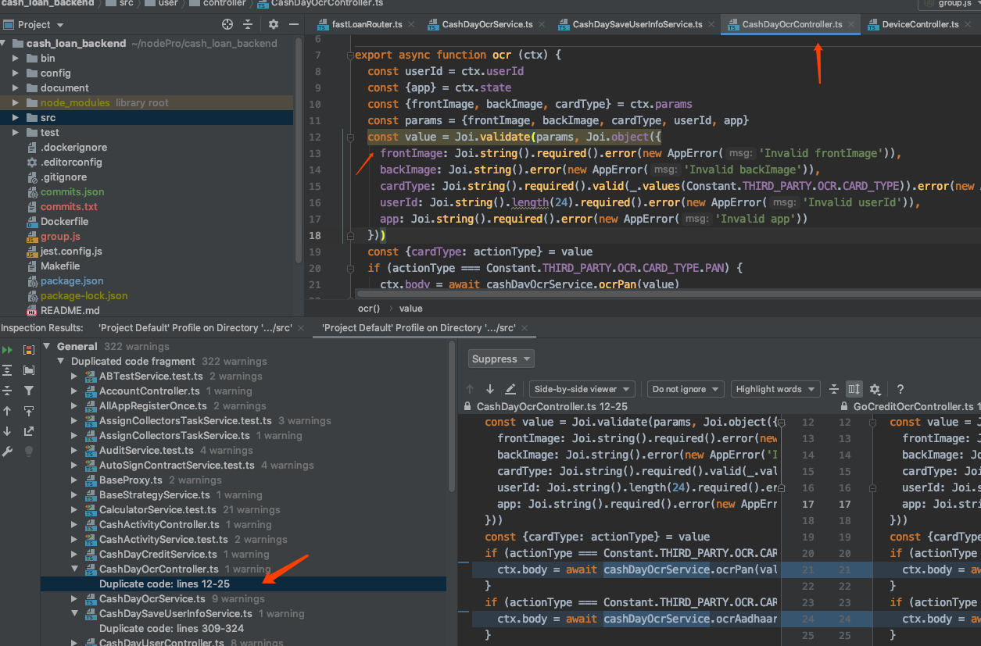Image resolution: width=981 pixels, height=646 pixels.
Task: Toggle synchronize scrolling in diff viewer
Action: (854, 389)
